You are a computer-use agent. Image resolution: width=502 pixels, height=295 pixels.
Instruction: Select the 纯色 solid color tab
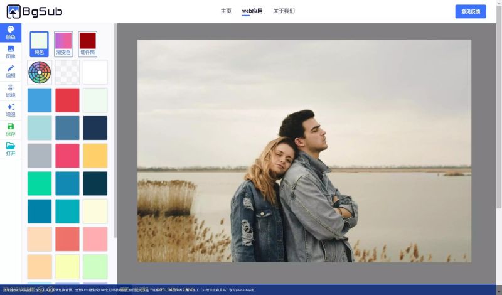coord(39,44)
